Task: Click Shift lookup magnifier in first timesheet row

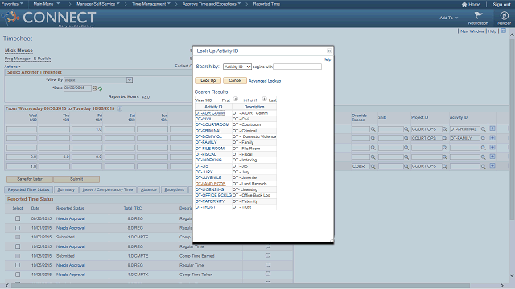Action: [x=406, y=129]
